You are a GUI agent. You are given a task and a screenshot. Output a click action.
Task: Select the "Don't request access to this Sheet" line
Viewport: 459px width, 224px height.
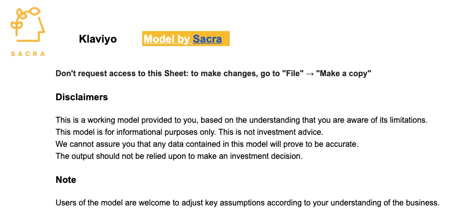coord(213,74)
